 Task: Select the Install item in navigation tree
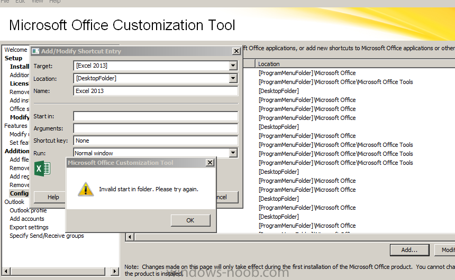[20, 67]
